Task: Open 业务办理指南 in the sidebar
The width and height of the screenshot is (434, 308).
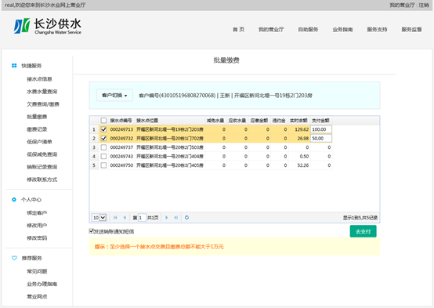Action: click(42, 284)
